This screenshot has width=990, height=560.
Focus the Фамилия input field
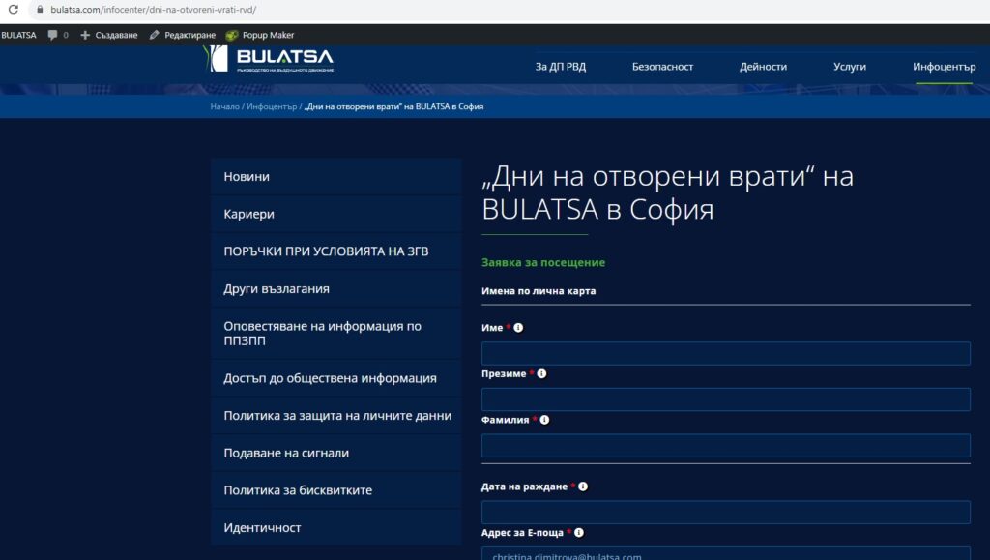(x=725, y=446)
